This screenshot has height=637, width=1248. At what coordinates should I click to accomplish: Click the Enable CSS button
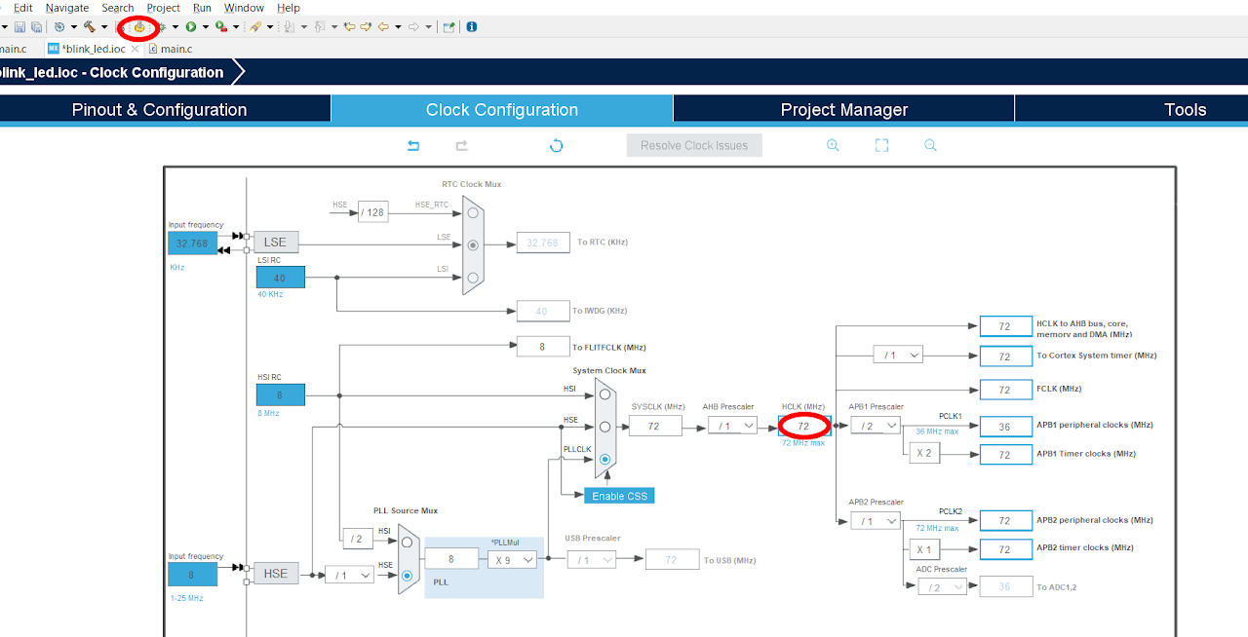coord(619,496)
